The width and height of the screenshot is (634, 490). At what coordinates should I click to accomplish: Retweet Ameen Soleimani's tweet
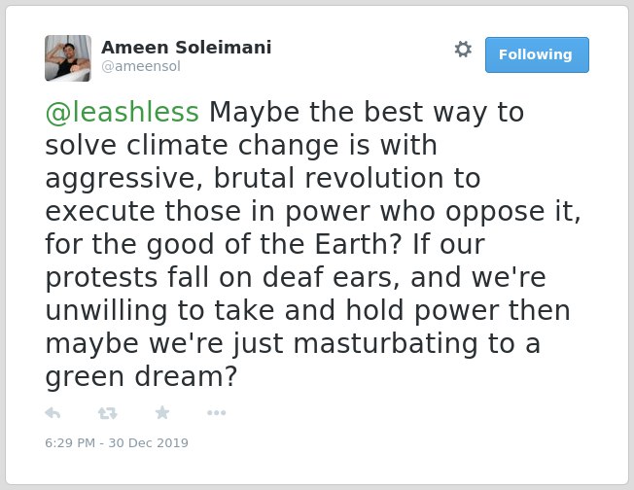[x=107, y=413]
